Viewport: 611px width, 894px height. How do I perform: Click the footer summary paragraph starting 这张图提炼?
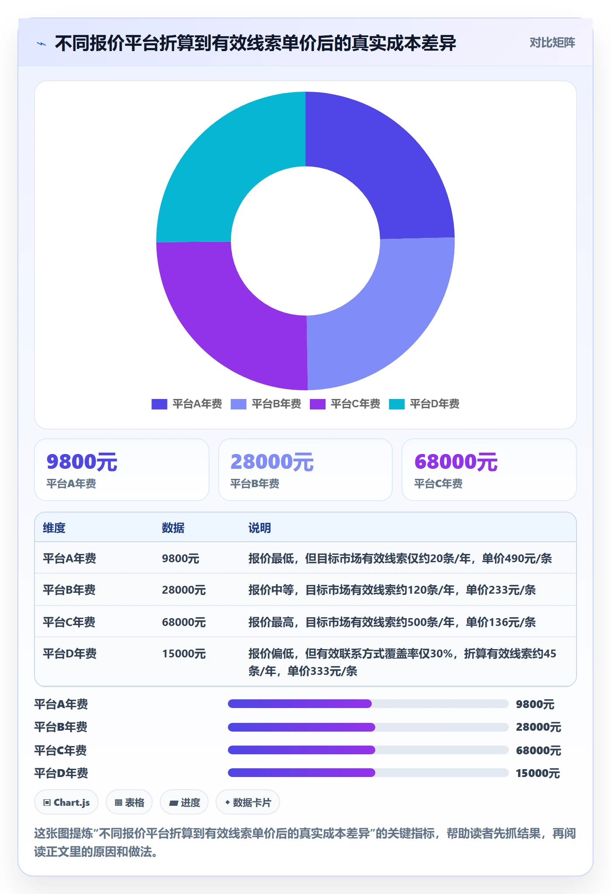pos(305,842)
